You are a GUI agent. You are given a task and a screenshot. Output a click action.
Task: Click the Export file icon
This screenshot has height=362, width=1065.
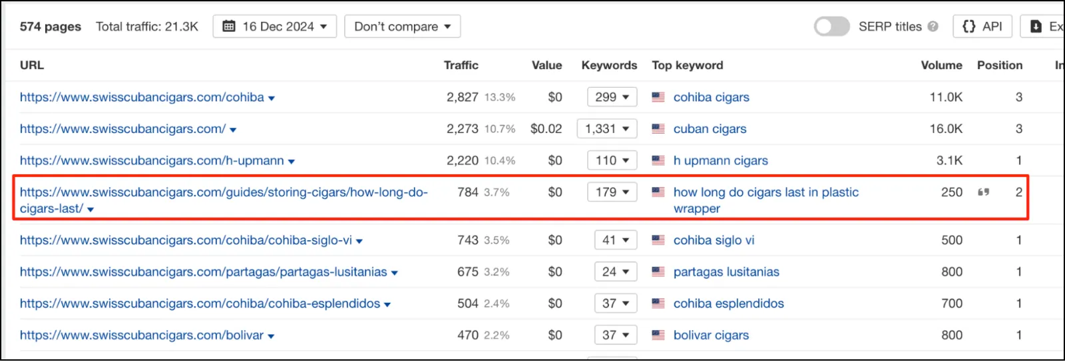coord(1036,27)
